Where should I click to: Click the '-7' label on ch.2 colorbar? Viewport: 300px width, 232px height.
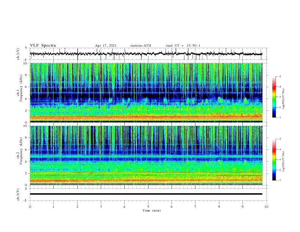tap(279, 180)
